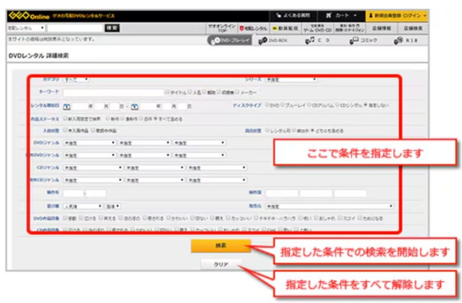The image size is (462, 303).
Task: Expand the カテゴリ dropdown
Action: pyautogui.click(x=76, y=80)
